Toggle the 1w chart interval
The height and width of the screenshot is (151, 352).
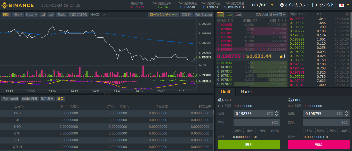coord(51,15)
